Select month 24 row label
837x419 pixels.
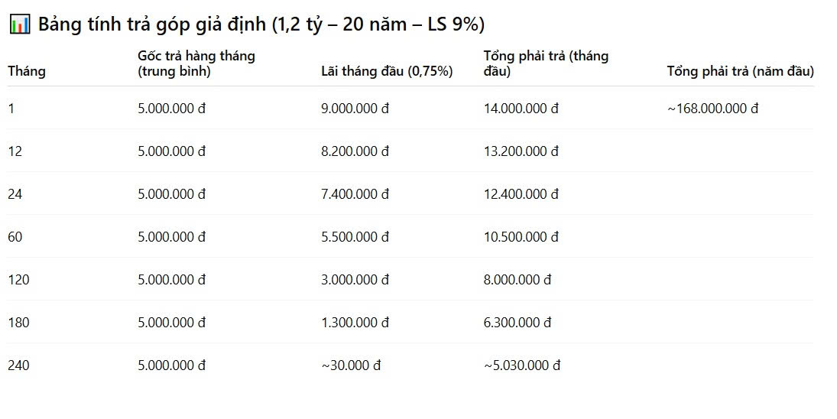15,193
